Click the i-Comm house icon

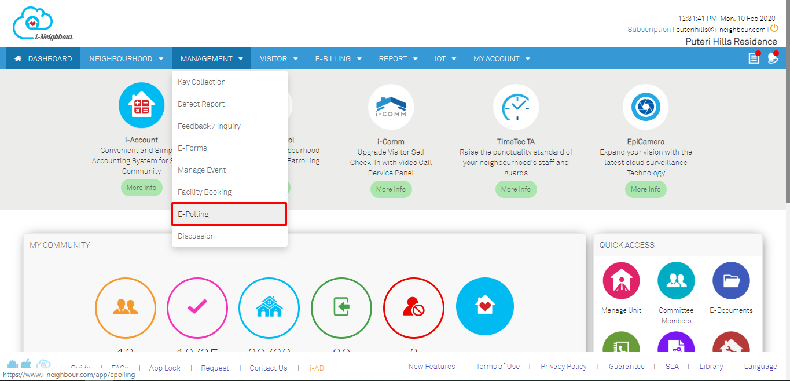tap(391, 107)
